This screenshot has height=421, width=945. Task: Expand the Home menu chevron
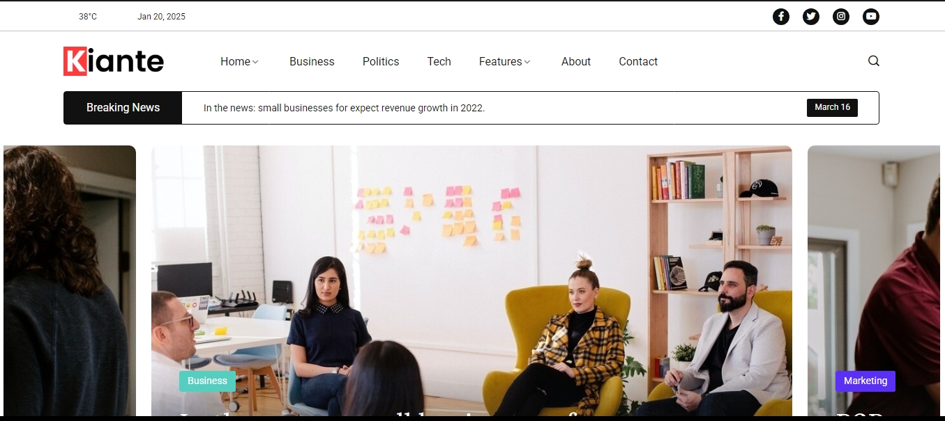tap(255, 62)
